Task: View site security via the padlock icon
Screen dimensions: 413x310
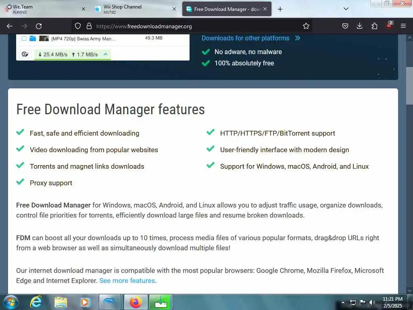Action: pos(89,26)
